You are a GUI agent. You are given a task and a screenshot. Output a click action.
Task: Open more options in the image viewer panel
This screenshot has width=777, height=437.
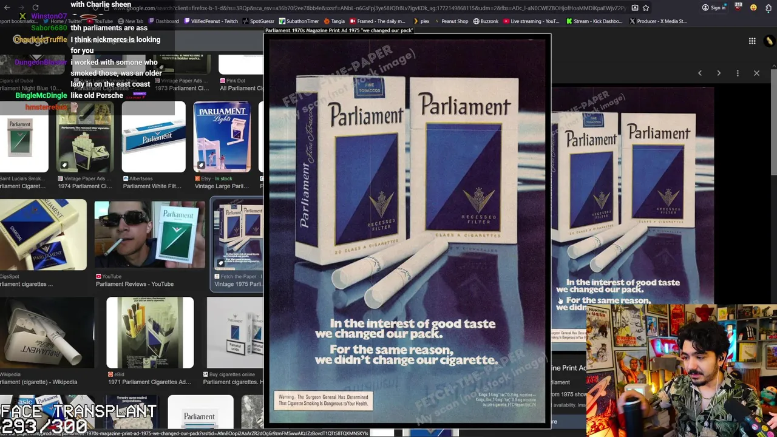(x=738, y=73)
